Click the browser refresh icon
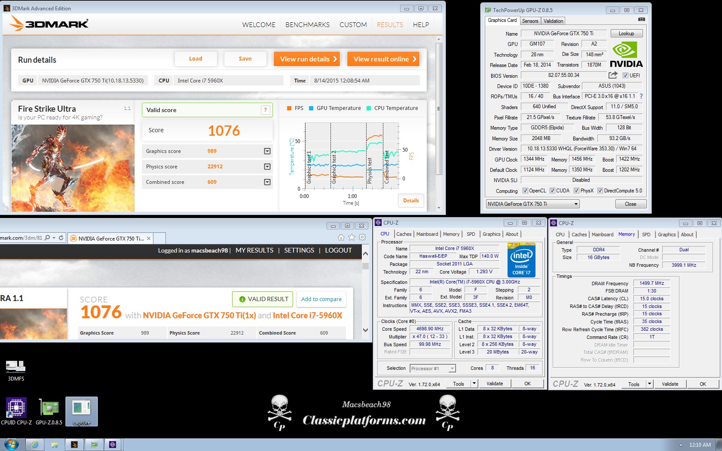The width and height of the screenshot is (722, 451). click(61, 238)
